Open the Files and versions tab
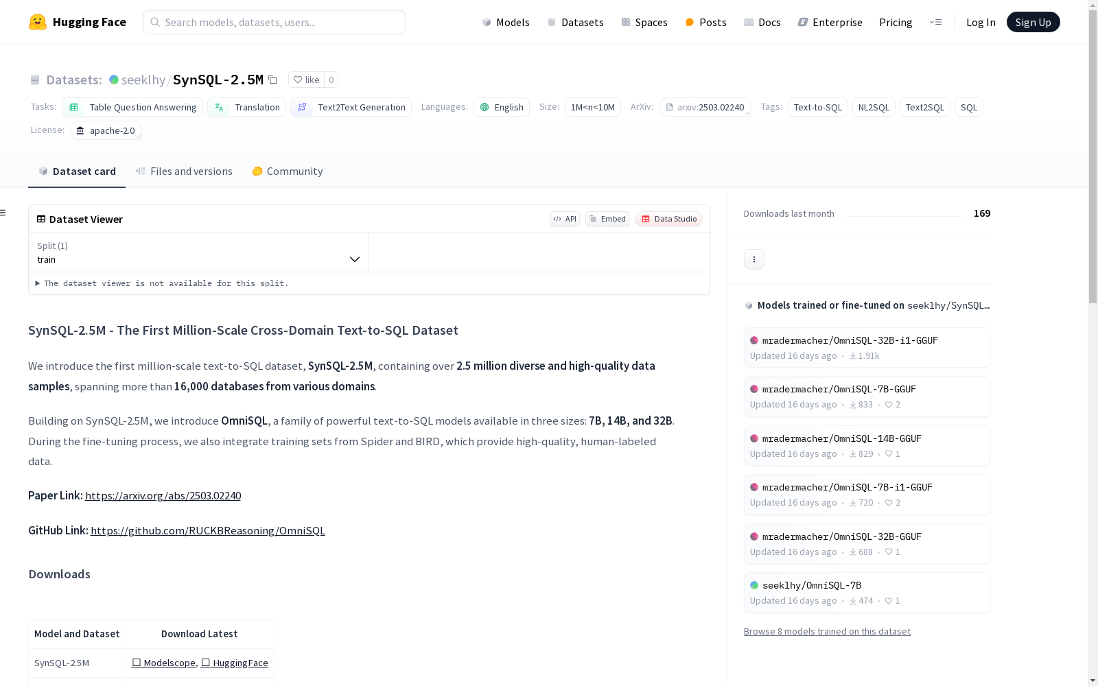 click(184, 171)
